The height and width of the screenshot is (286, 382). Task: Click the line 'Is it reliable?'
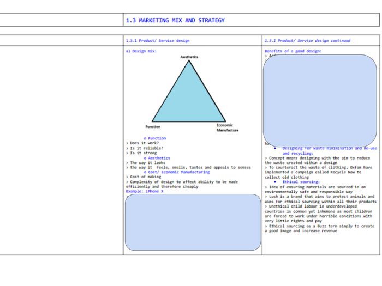point(145,148)
